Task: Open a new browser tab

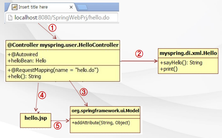Action: click(x=82, y=7)
